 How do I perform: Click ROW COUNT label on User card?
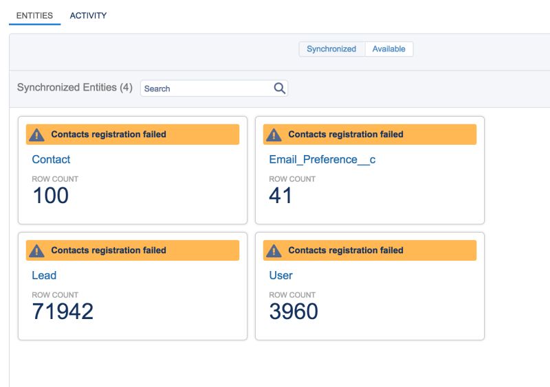pyautogui.click(x=292, y=295)
